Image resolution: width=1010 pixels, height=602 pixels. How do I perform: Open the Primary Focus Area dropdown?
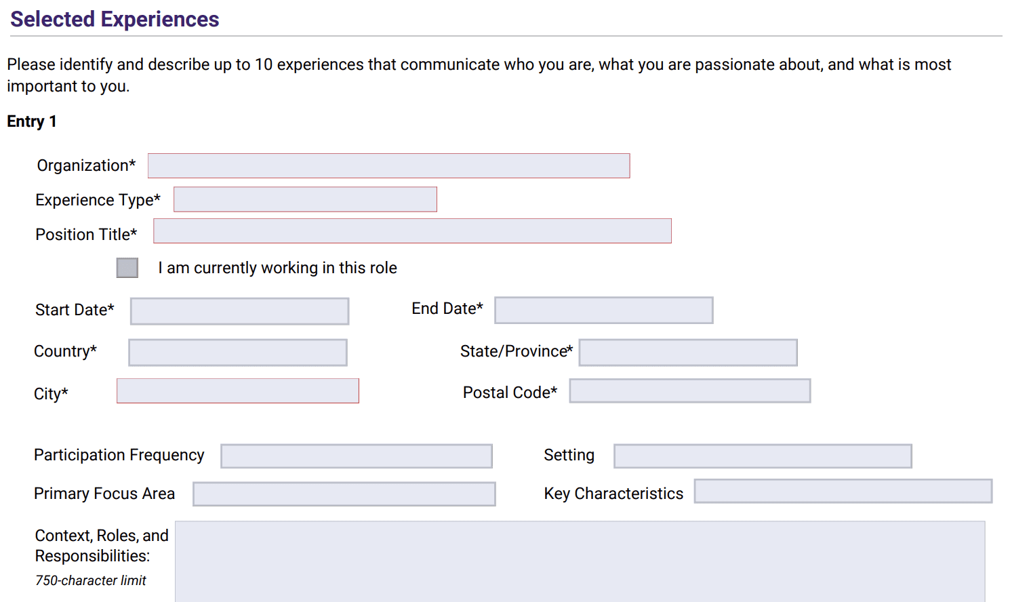[344, 494]
